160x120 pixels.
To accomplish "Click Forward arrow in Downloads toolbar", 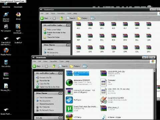I will pos(46,66).
